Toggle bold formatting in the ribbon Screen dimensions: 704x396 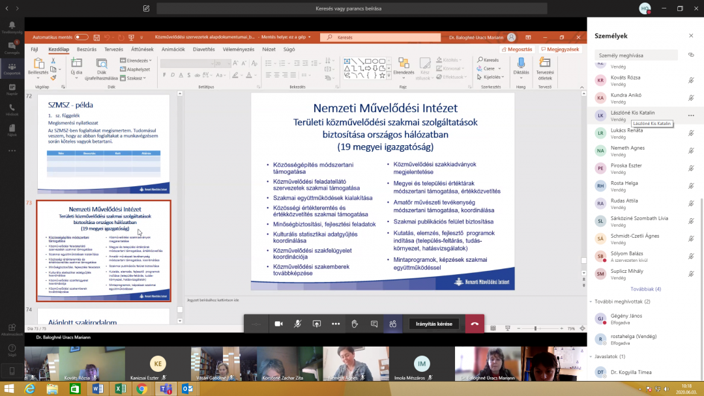pos(164,76)
